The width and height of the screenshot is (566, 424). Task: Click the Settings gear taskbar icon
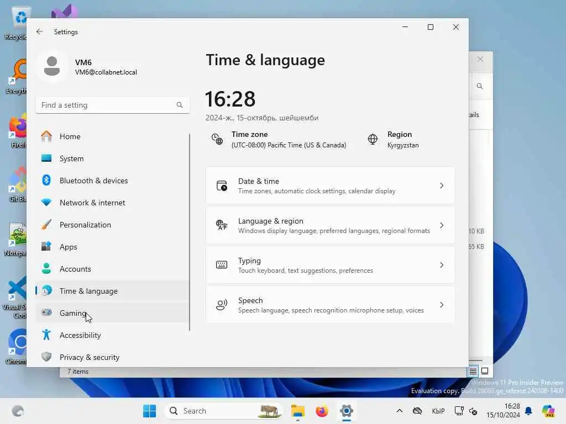pyautogui.click(x=346, y=411)
